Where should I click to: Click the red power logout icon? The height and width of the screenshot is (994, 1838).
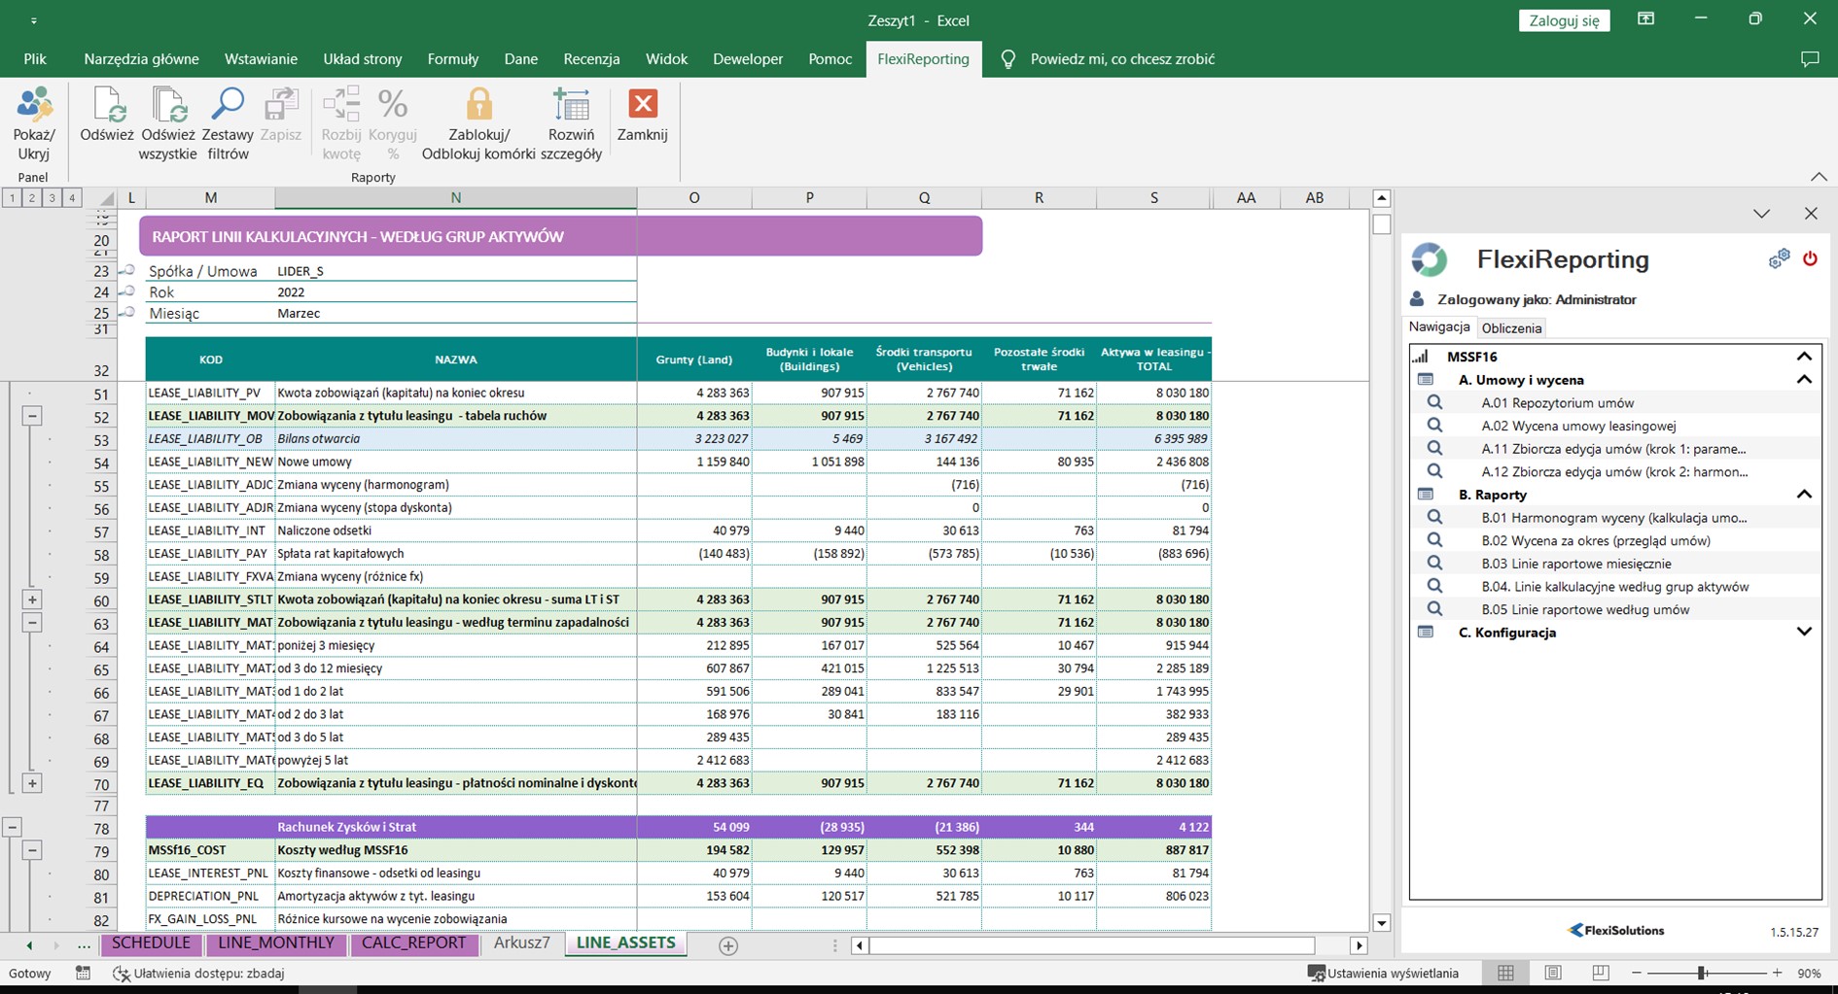[1810, 258]
